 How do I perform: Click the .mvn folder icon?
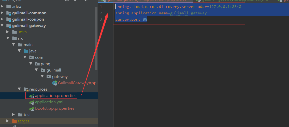pos(15,32)
